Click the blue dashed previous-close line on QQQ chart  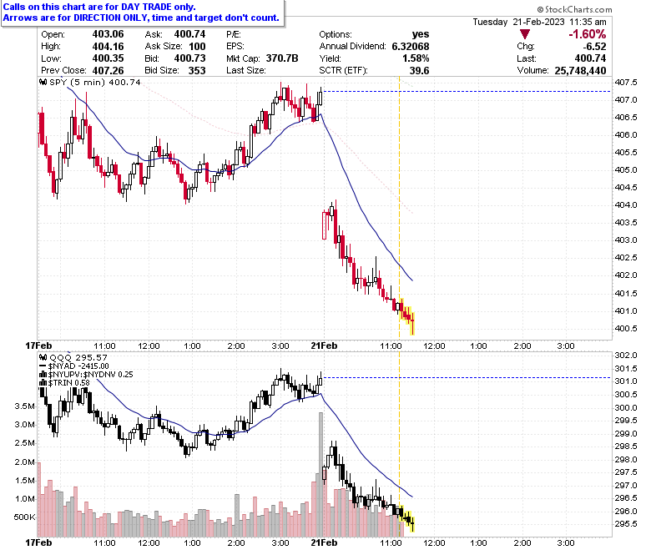(467, 378)
